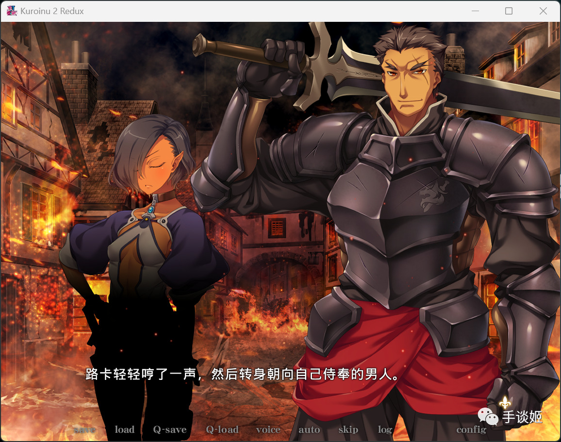Viewport: 561px width, 442px height.
Task: Open the load menu
Action: [x=125, y=429]
